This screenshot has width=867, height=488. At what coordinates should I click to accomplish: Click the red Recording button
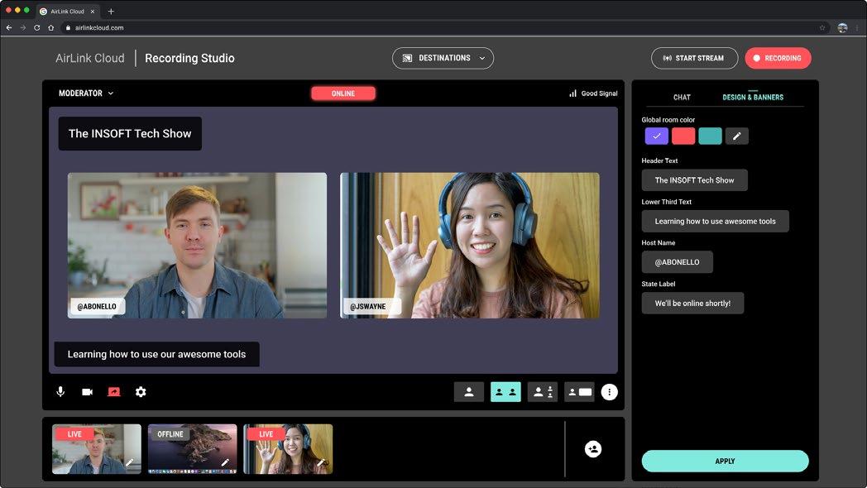point(778,58)
